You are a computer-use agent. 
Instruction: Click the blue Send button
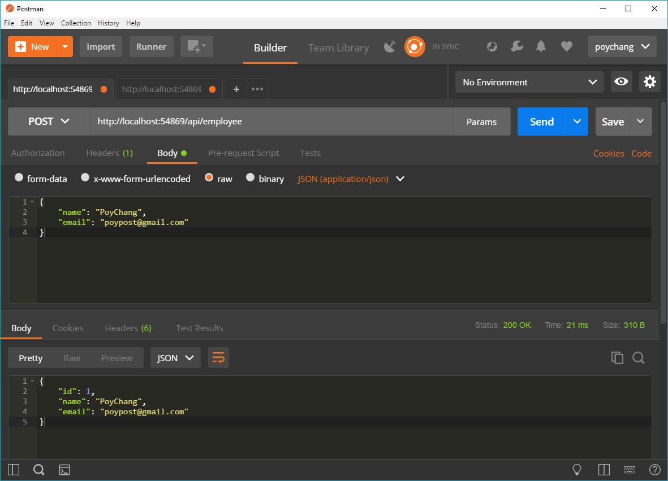[x=542, y=122]
